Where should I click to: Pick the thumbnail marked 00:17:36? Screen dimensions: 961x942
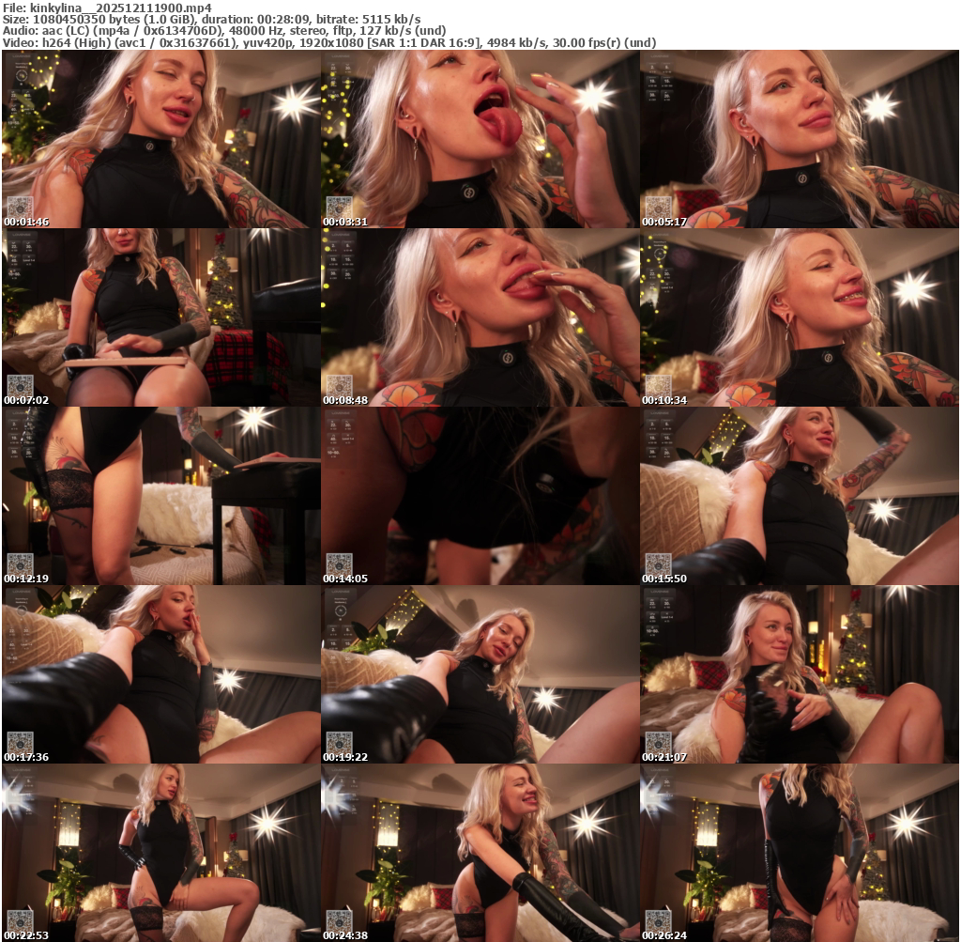point(161,674)
